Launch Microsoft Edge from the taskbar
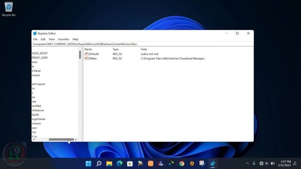The width and height of the screenshot is (301, 169). pyautogui.click(x=119, y=163)
